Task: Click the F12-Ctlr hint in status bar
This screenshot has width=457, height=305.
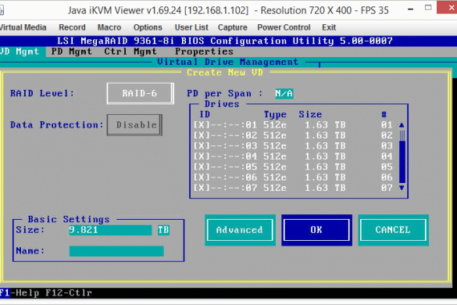Action: pos(69,292)
